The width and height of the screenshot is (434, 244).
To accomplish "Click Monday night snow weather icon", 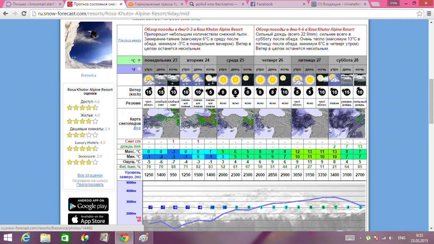I will point(173,80).
